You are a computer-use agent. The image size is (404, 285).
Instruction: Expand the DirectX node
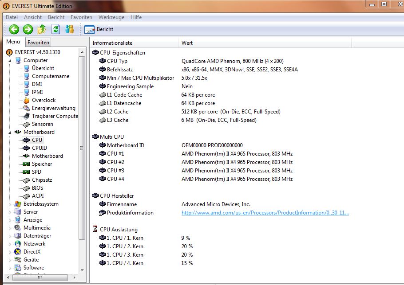[x=10, y=252]
